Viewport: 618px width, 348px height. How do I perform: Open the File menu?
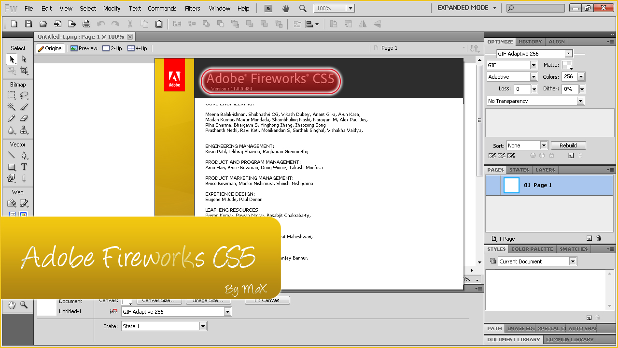[x=29, y=8]
